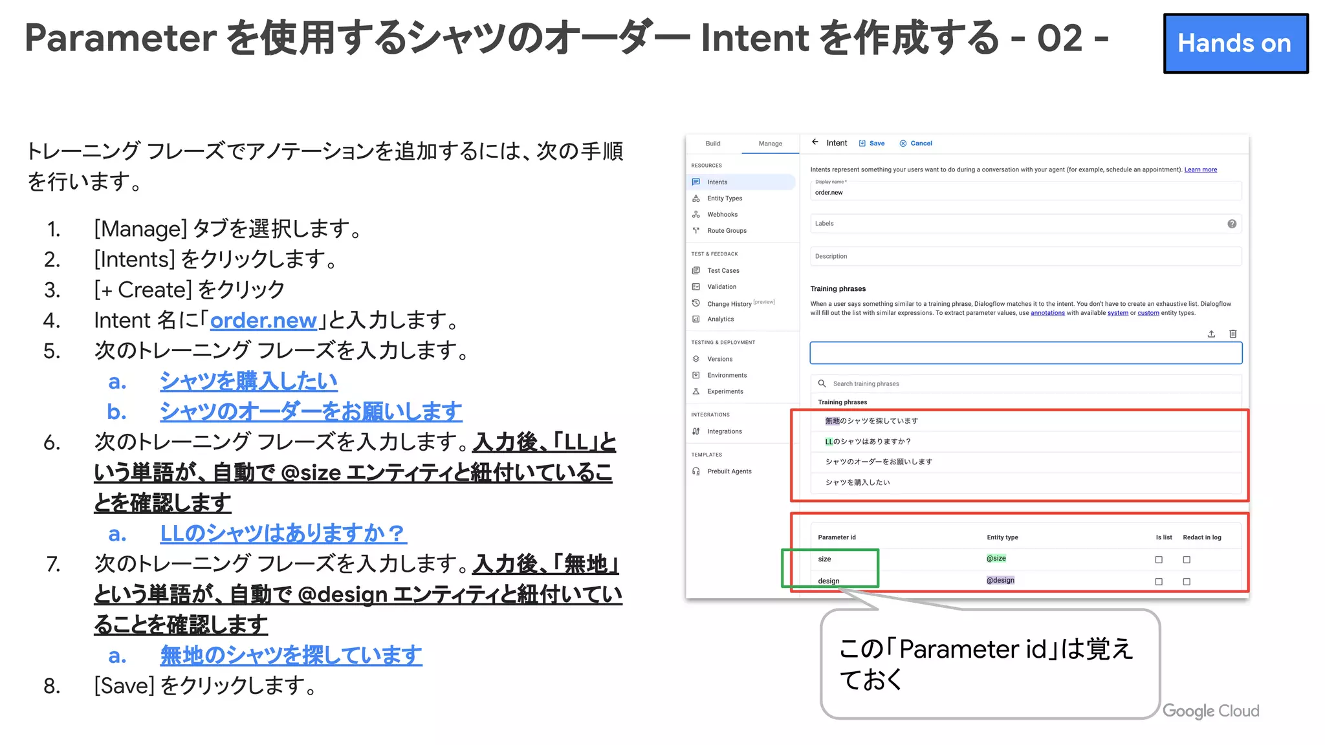
Task: Click the 無地のシャツを探しています link in step 7a
Action: coord(291,655)
